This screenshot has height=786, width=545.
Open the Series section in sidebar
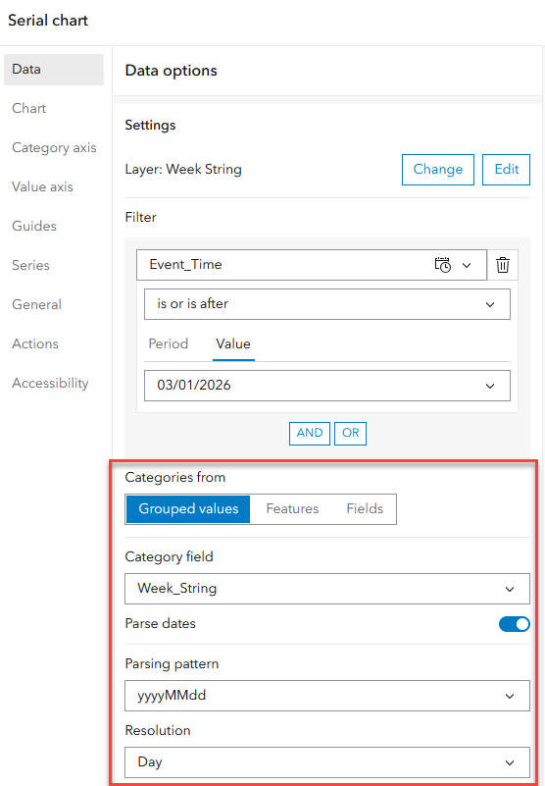pyautogui.click(x=30, y=265)
